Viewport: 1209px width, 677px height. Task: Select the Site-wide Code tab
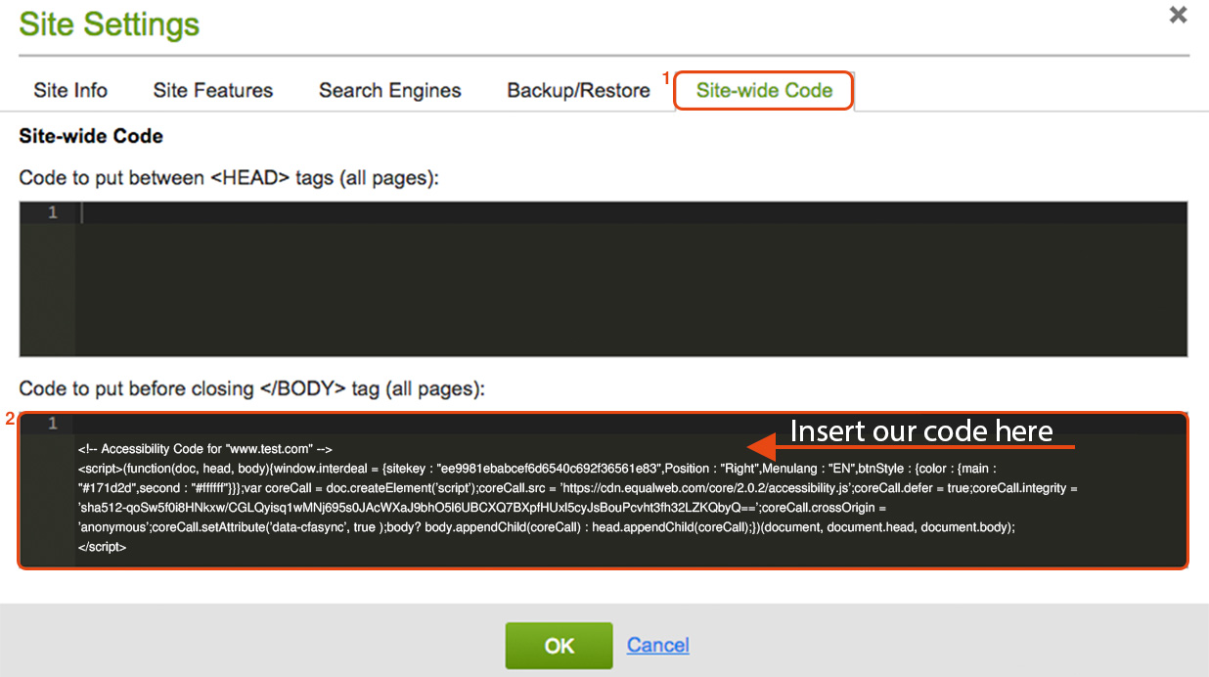(764, 90)
